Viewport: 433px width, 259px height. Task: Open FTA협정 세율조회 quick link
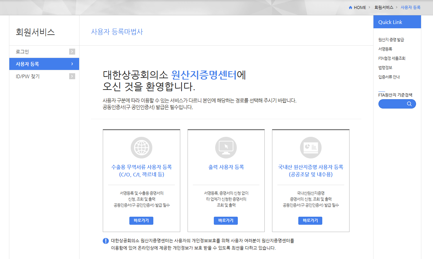[392, 58]
